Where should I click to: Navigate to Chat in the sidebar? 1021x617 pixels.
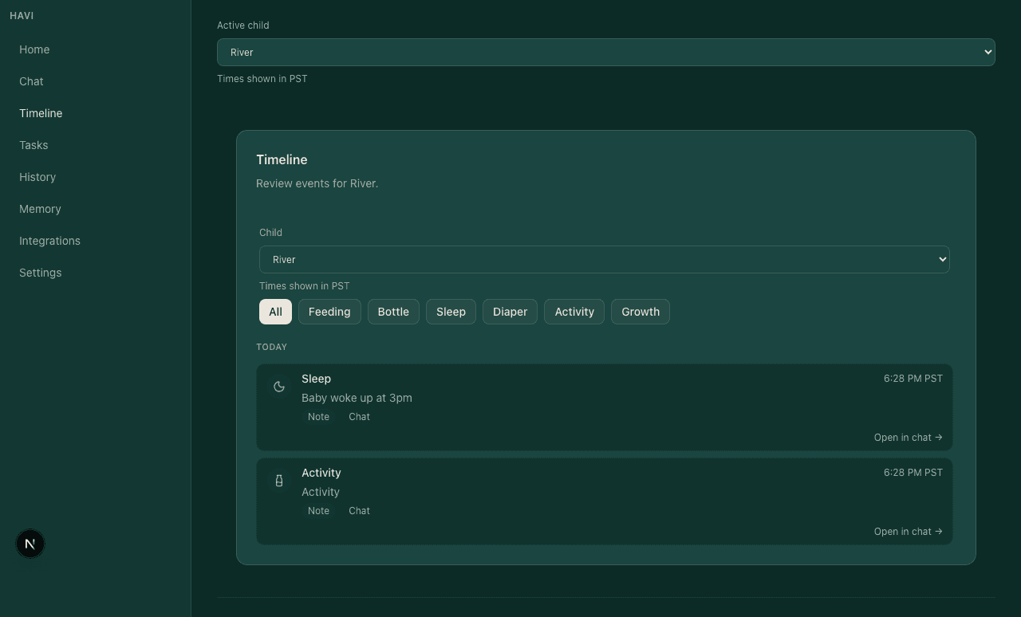point(31,81)
